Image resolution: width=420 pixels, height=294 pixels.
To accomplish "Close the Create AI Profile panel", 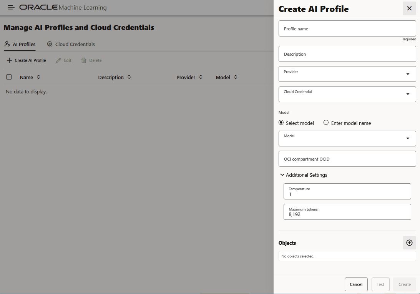I will tap(409, 8).
